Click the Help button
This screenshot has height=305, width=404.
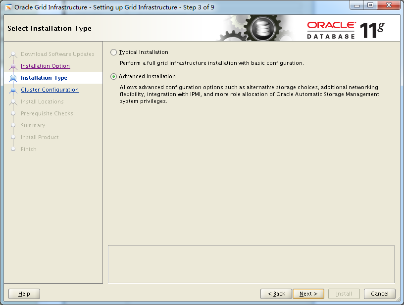[24, 294]
